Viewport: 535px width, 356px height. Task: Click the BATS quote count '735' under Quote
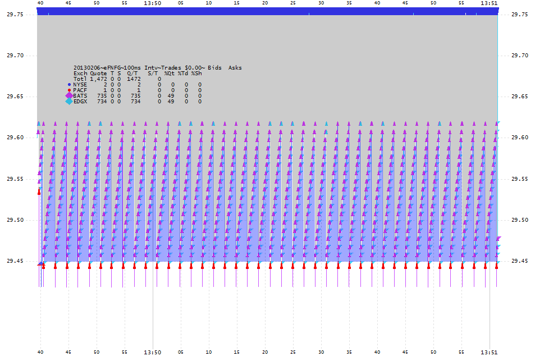click(x=102, y=96)
